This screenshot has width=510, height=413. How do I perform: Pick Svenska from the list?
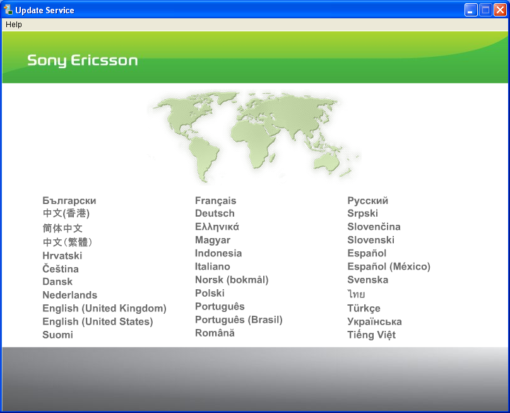[x=367, y=280]
